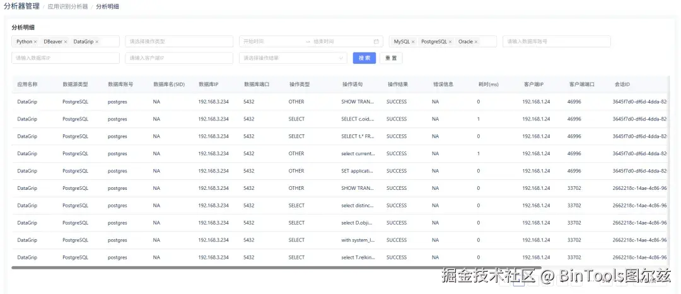The height and width of the screenshot is (294, 681).
Task: Open the application name multi-select with DataGrip
Action: pyautogui.click(x=66, y=42)
